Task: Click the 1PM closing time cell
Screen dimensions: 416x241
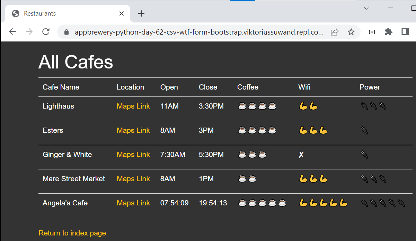Action: (x=206, y=179)
